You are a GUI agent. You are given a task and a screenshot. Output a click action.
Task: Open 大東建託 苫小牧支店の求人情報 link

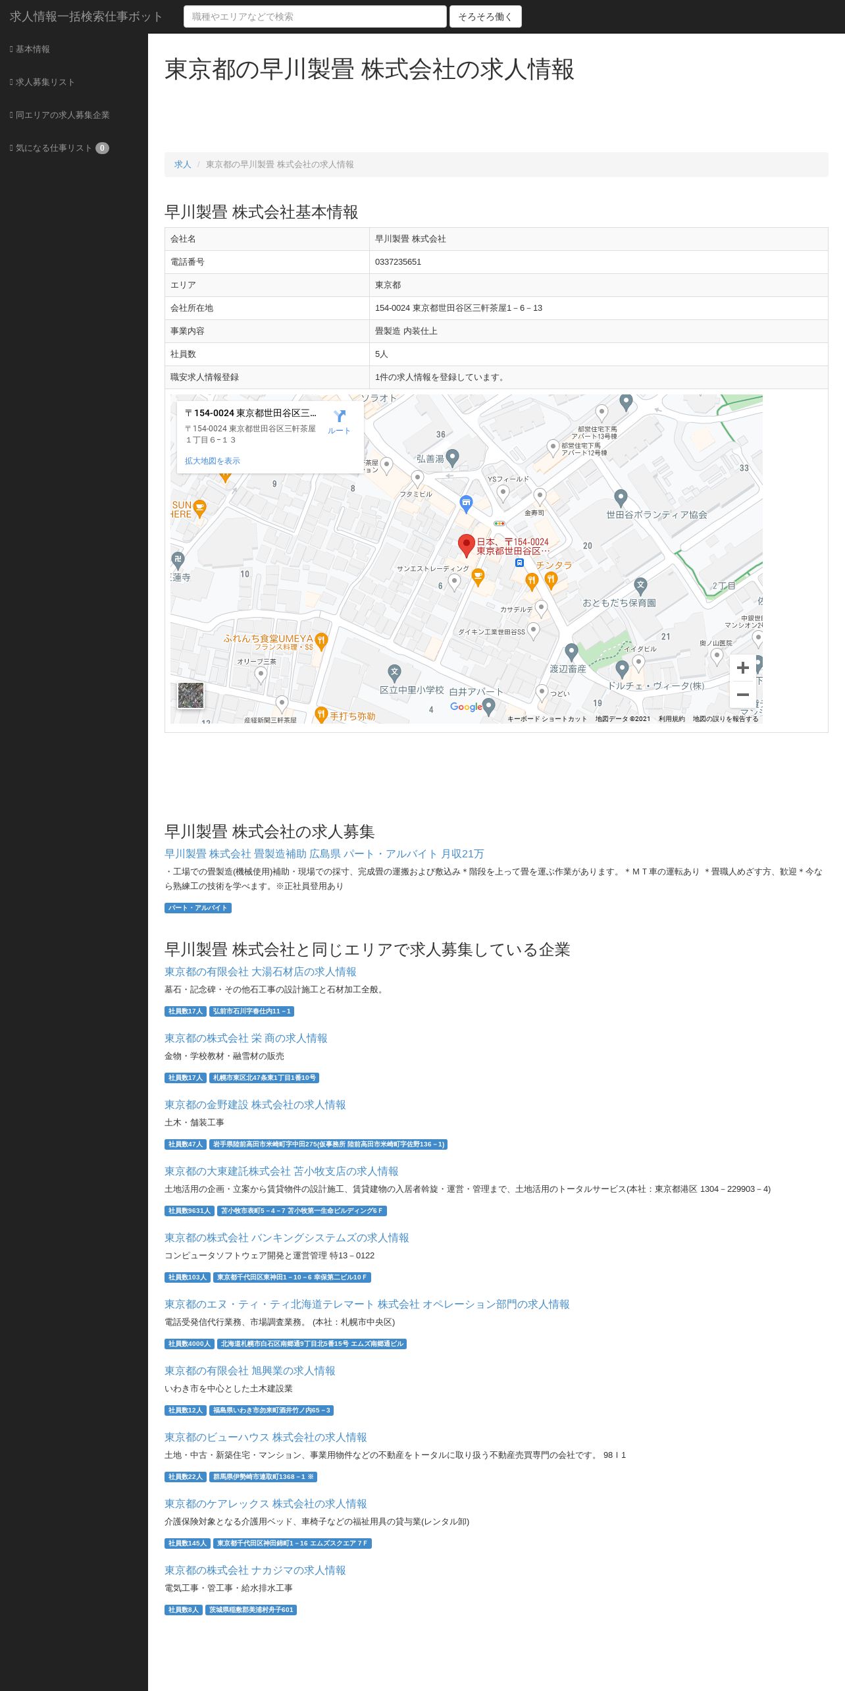point(281,1171)
